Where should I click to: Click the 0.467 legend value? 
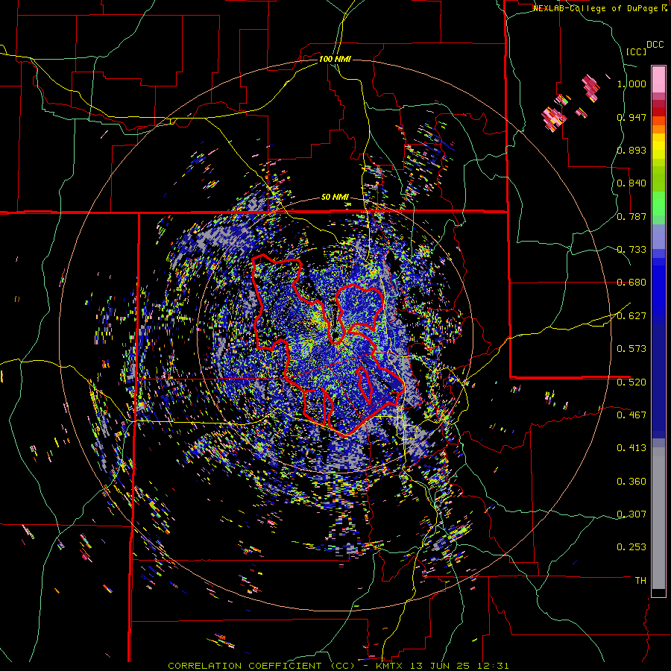631,415
